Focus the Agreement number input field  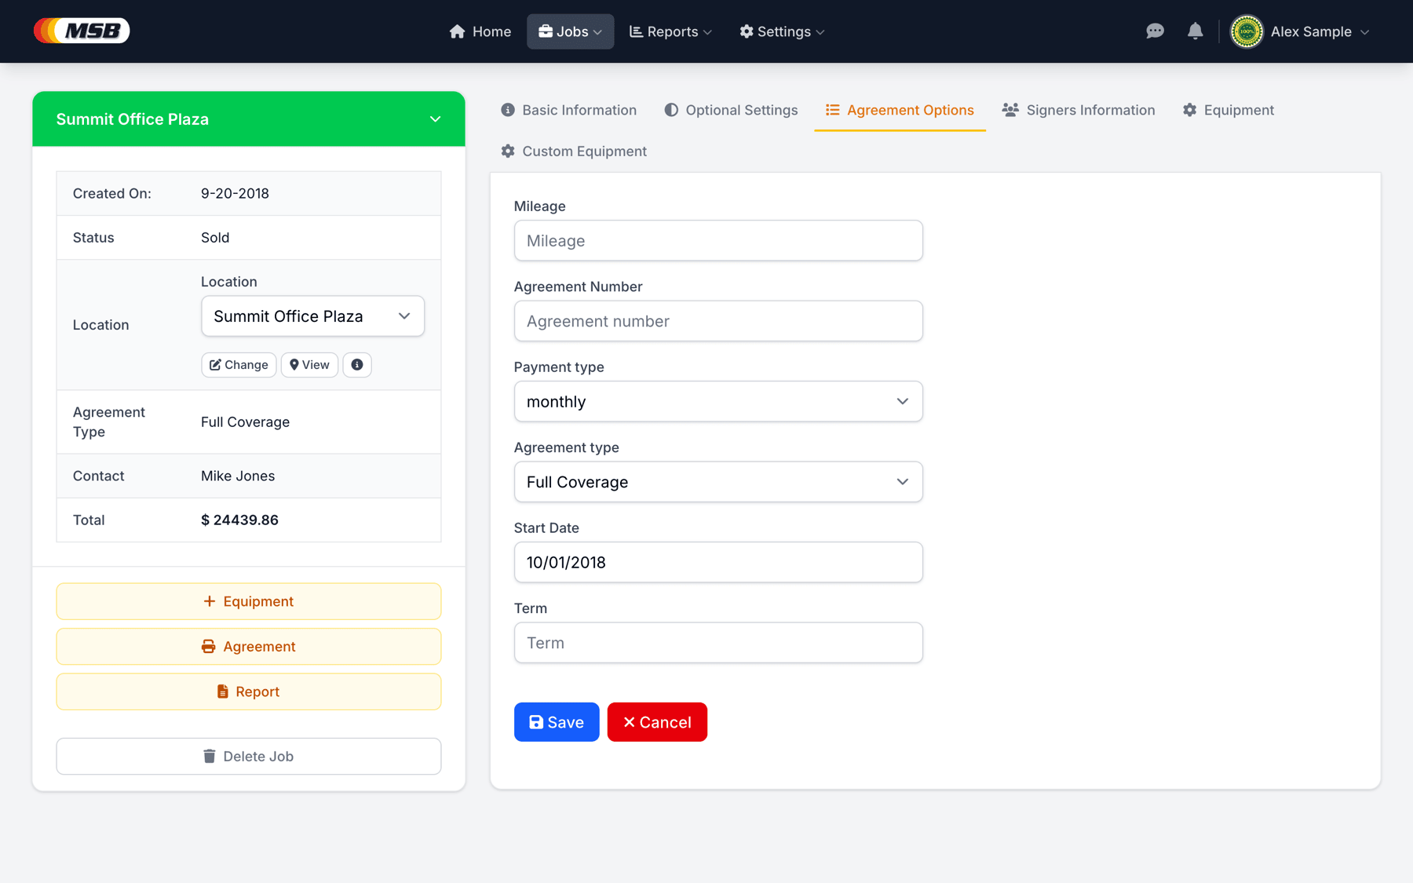[718, 321]
